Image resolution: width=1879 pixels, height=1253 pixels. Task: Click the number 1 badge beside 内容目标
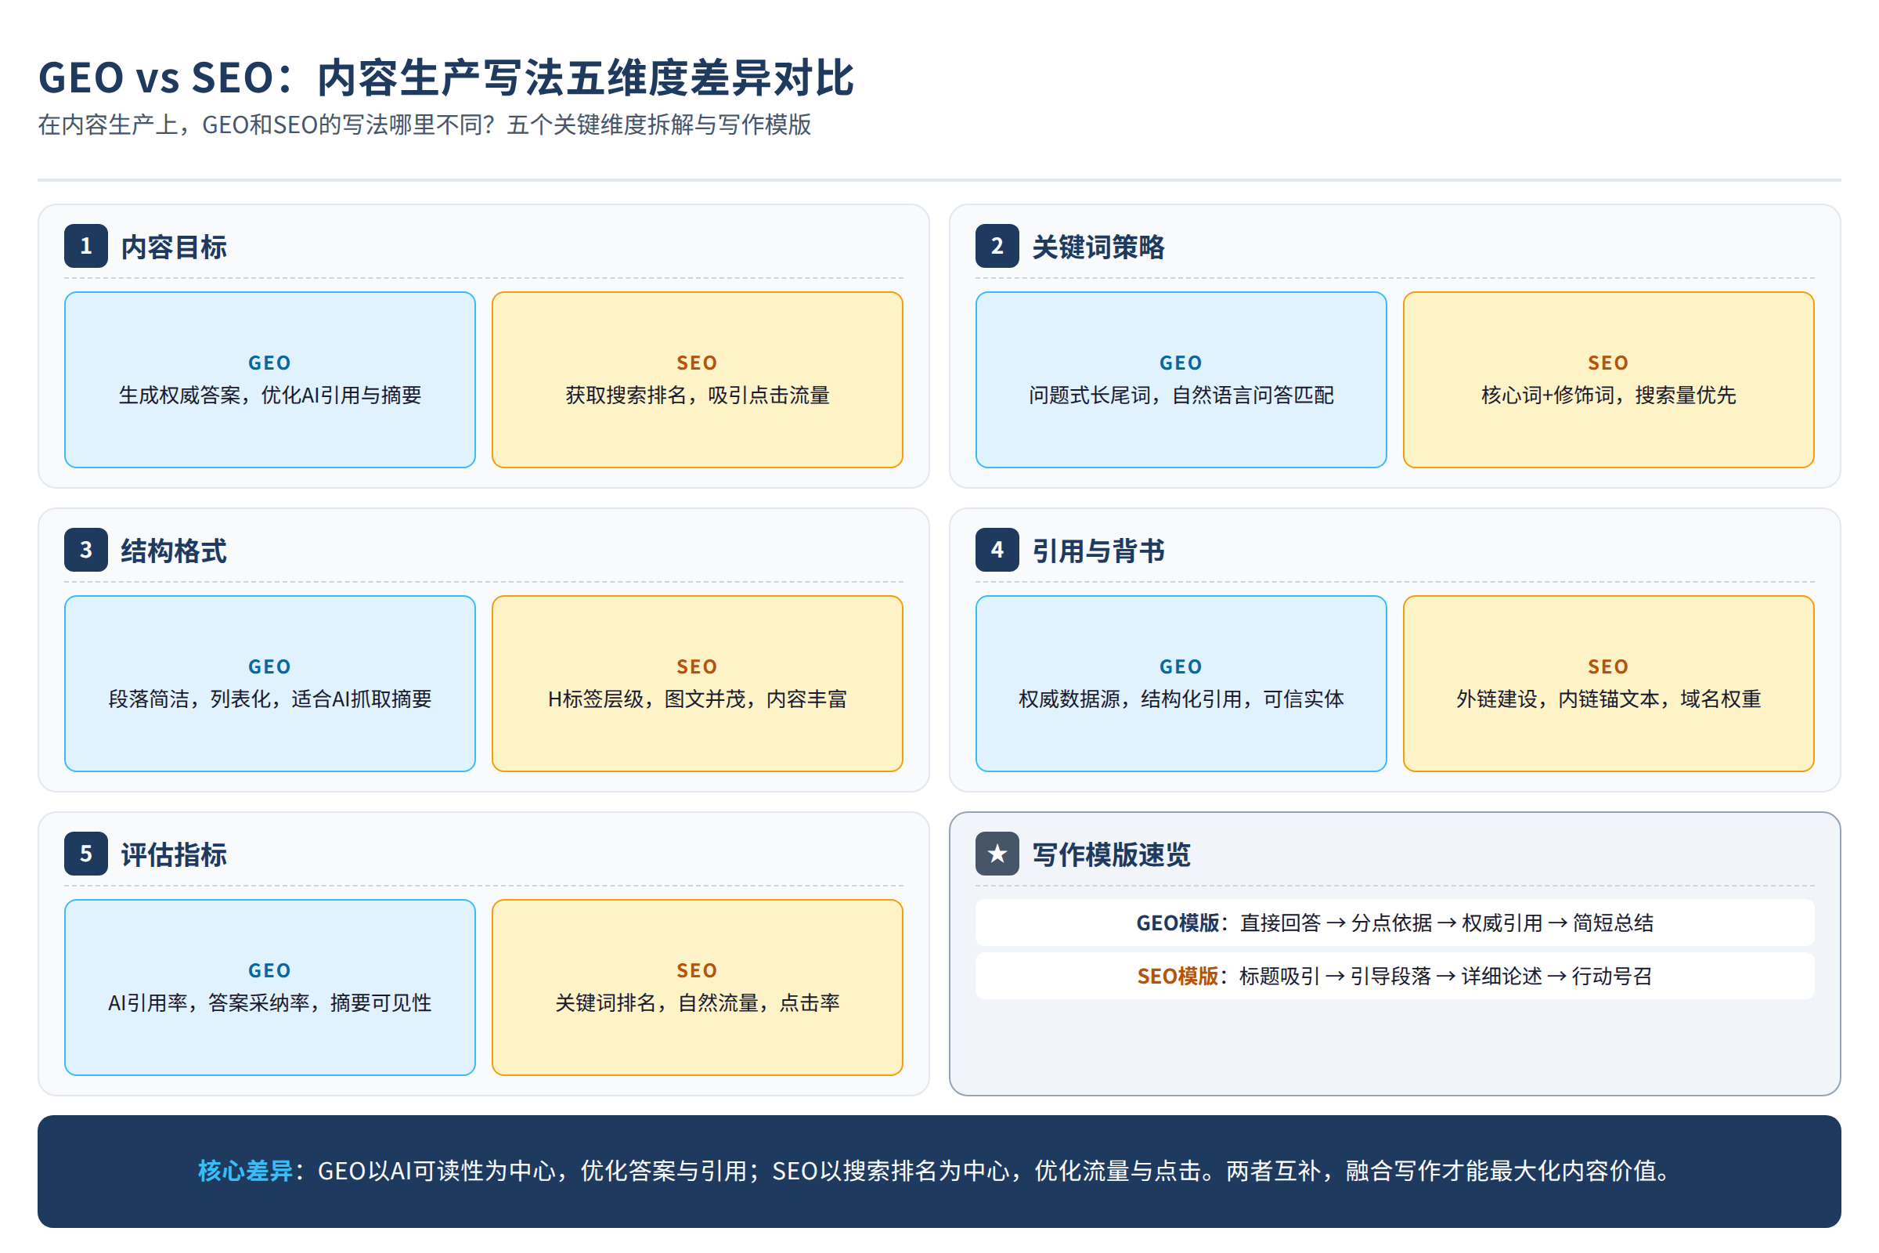(x=85, y=246)
